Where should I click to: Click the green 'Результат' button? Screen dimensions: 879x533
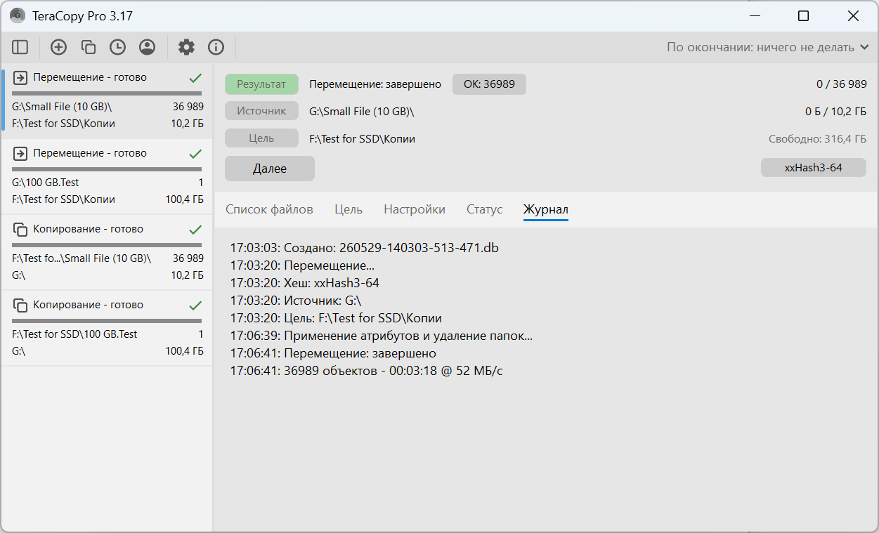coord(261,84)
